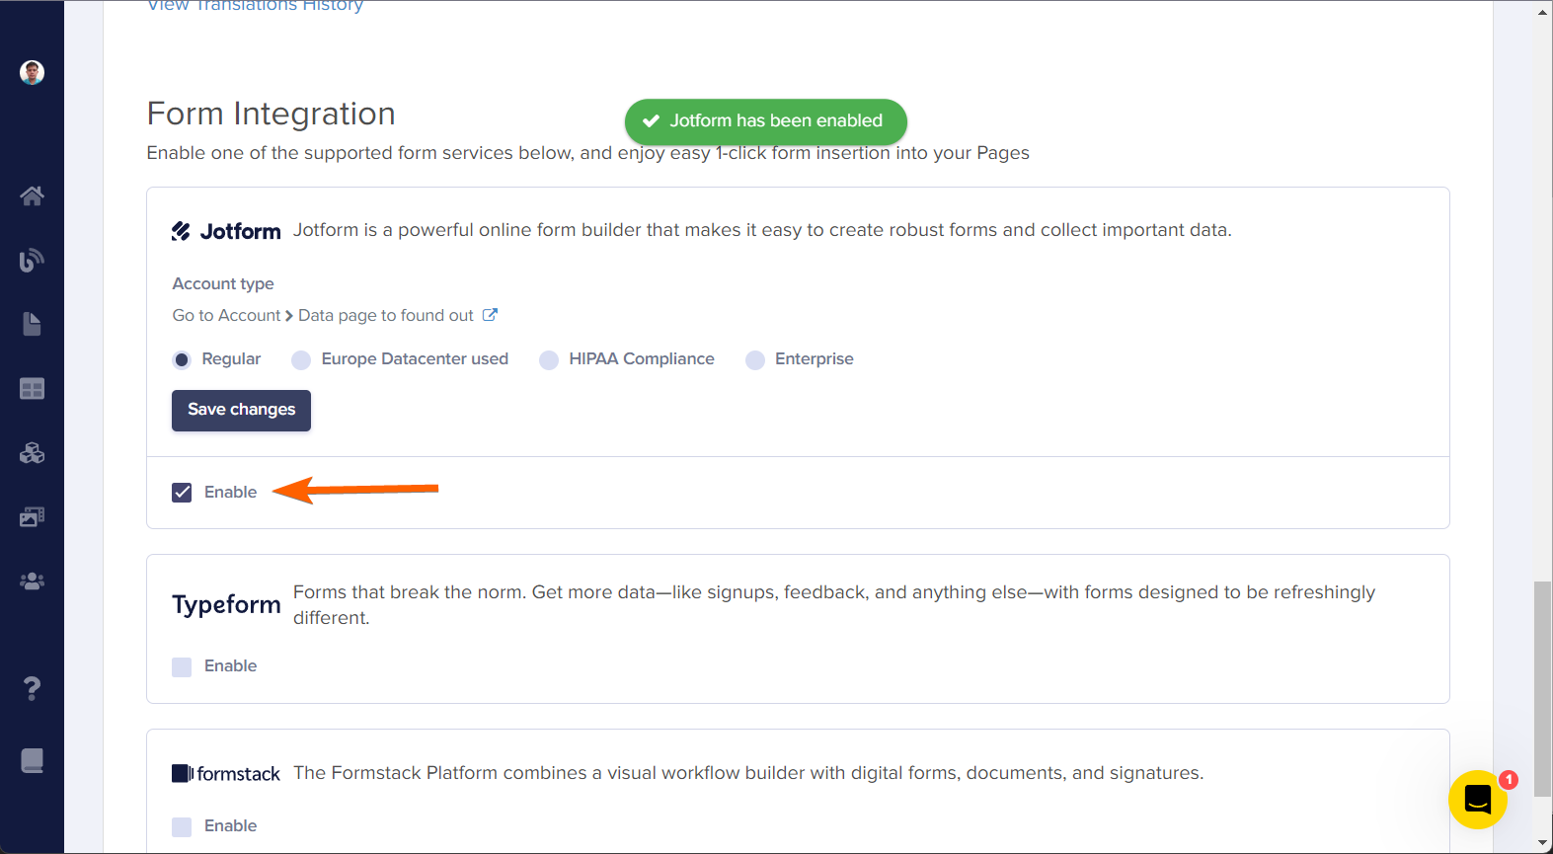This screenshot has width=1553, height=854.
Task: Open the pages document icon in sidebar
Action: pos(32,324)
